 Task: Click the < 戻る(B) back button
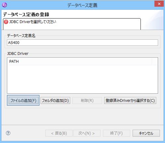[59, 133]
